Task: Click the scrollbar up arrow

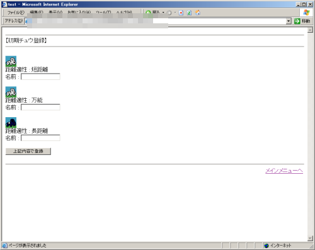Action: tap(310, 30)
